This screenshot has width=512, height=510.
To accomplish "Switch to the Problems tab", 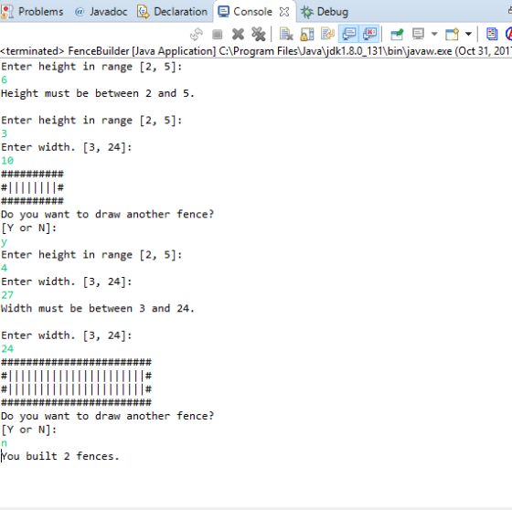I will coord(40,12).
